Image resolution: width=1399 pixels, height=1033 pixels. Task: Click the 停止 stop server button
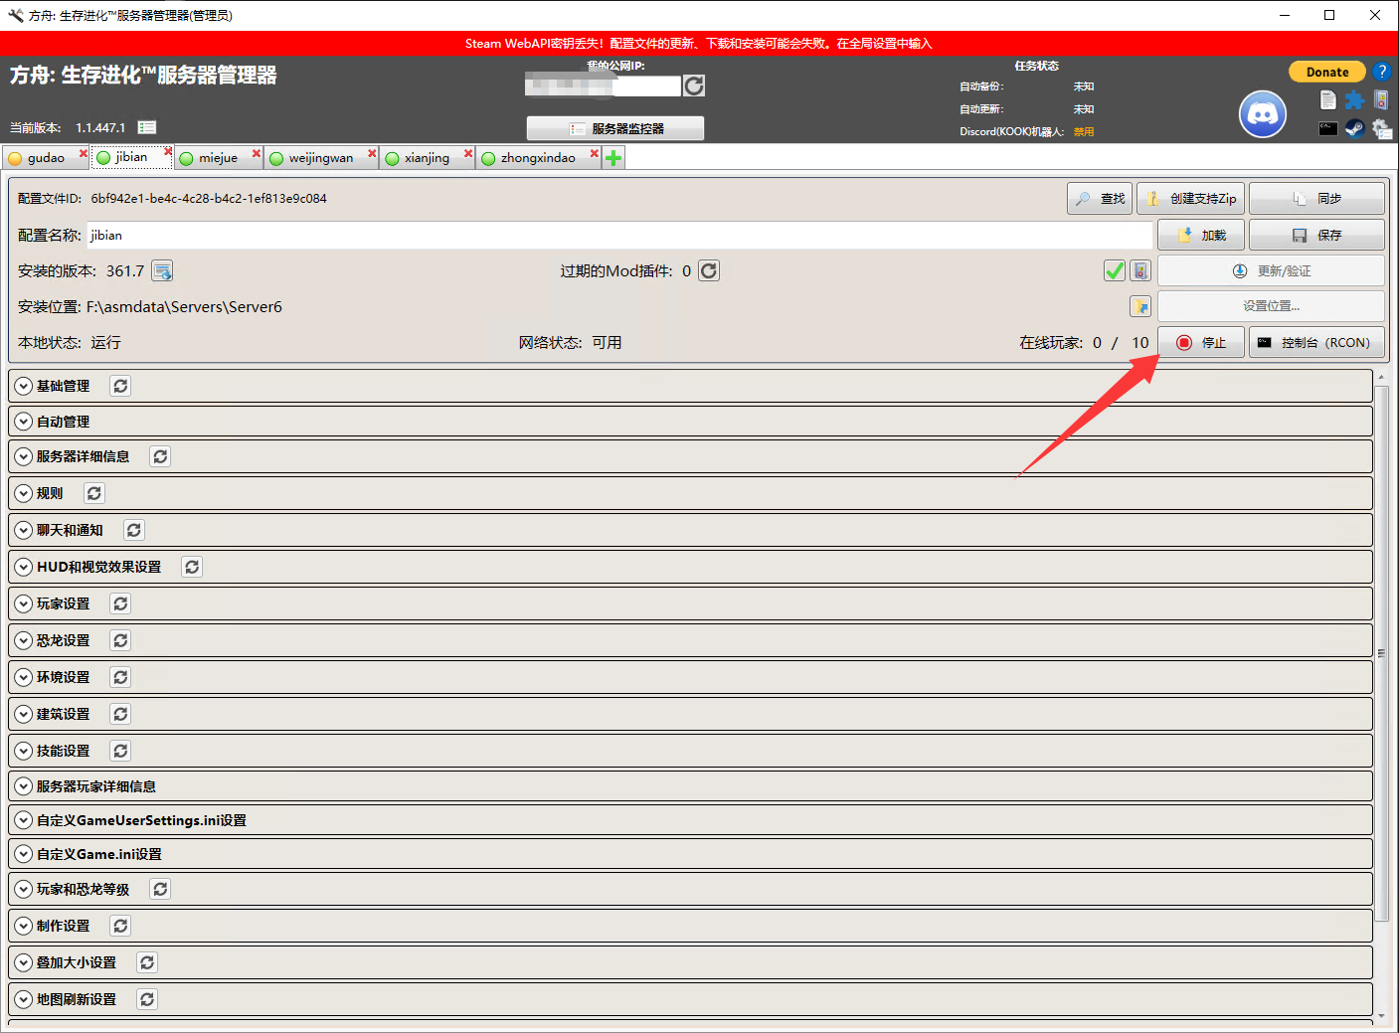[1201, 343]
